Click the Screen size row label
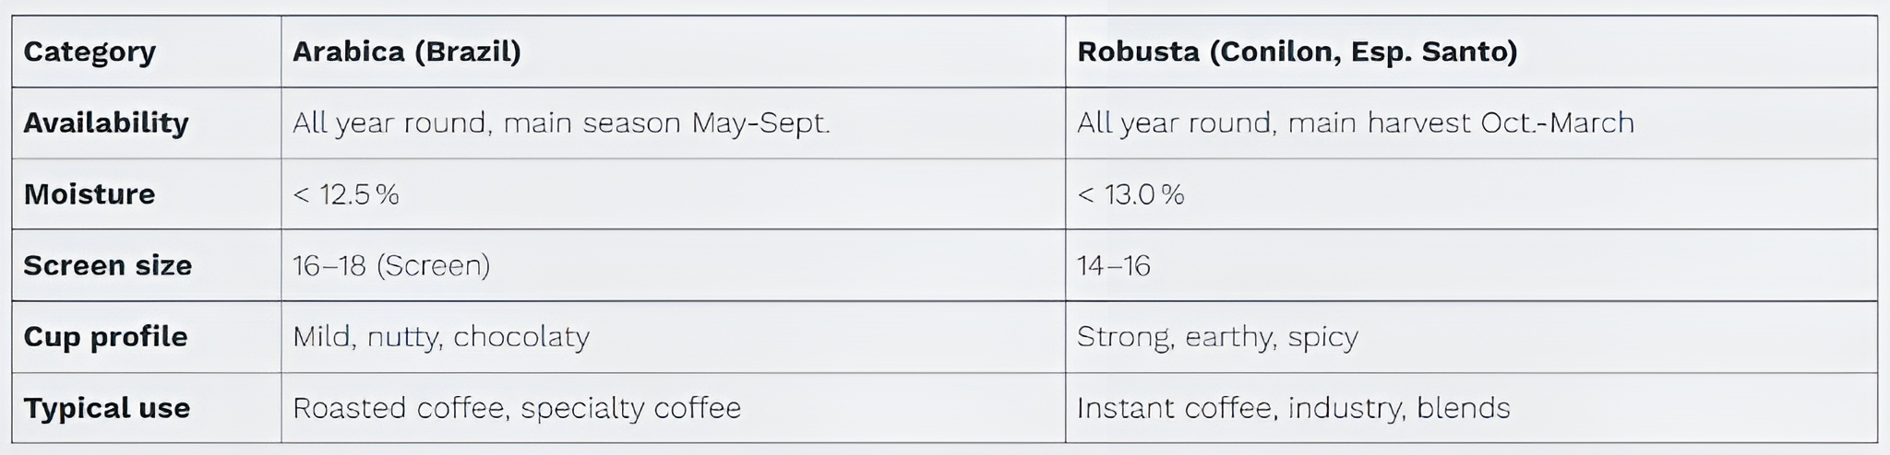1890x455 pixels. 108,265
